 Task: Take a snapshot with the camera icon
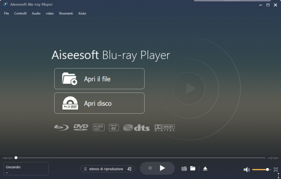[x=184, y=168]
